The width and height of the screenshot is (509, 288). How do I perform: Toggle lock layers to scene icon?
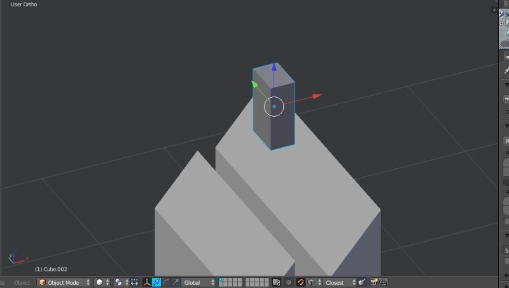[x=276, y=282]
